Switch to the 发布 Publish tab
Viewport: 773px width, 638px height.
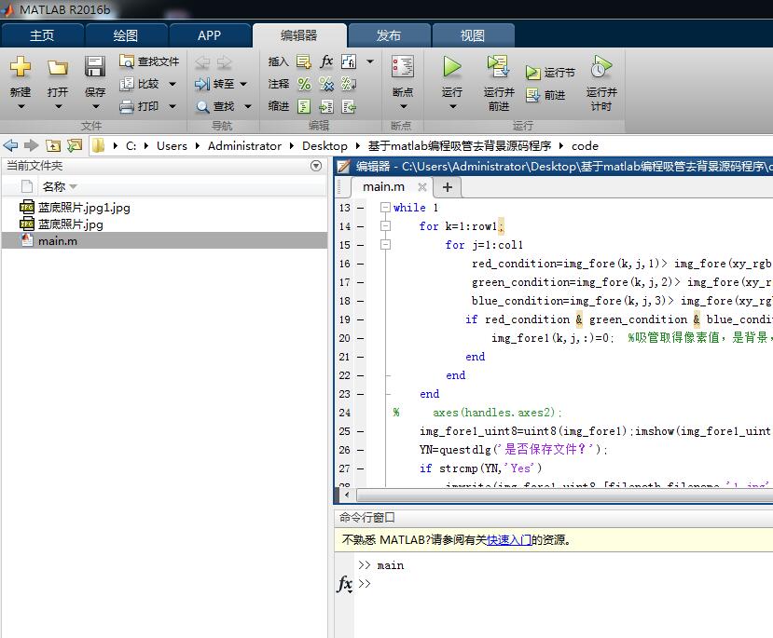click(x=389, y=35)
